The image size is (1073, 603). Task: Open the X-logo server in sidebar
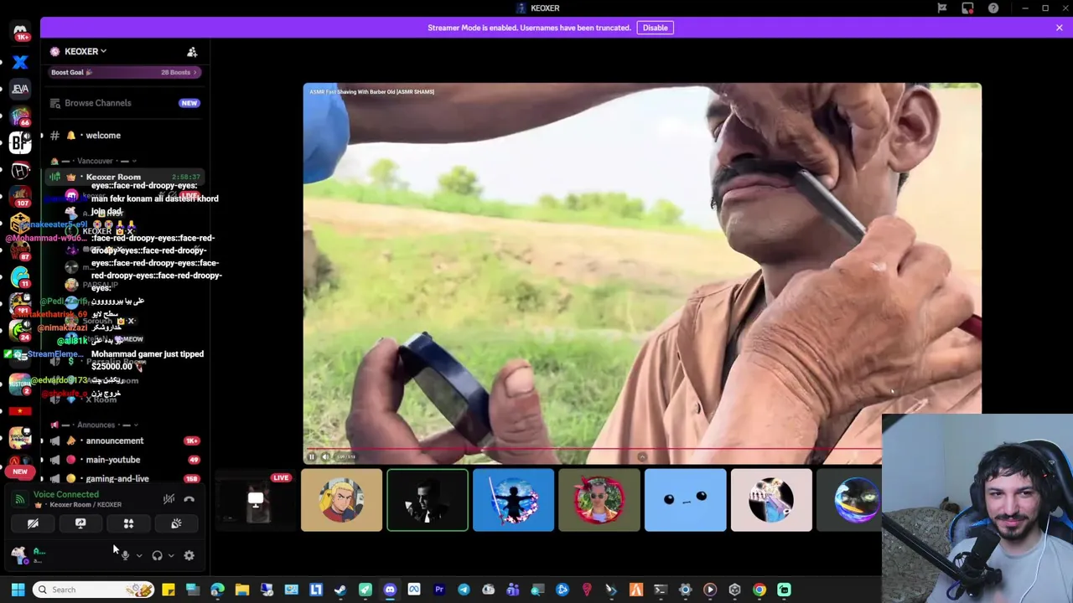[20, 62]
